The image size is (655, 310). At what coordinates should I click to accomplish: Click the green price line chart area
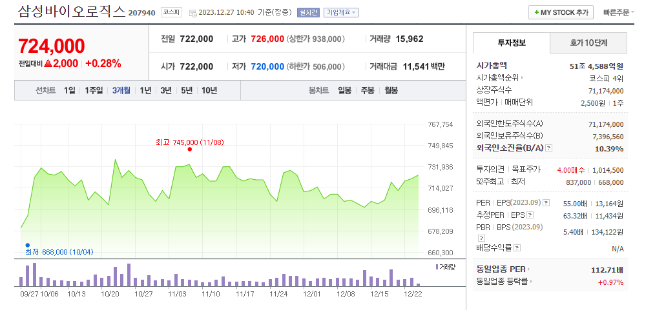220,208
